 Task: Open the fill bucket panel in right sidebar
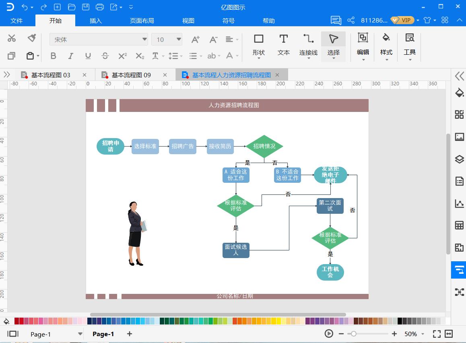[459, 93]
